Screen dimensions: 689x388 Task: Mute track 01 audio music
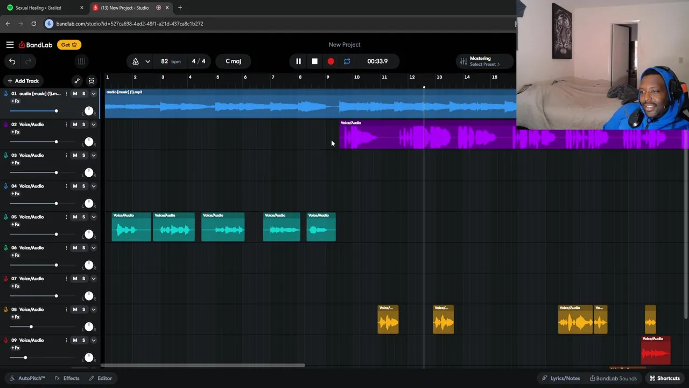[75, 94]
